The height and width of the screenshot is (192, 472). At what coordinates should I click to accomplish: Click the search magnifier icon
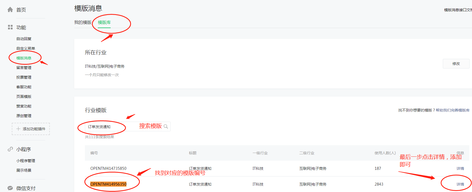[x=166, y=126]
